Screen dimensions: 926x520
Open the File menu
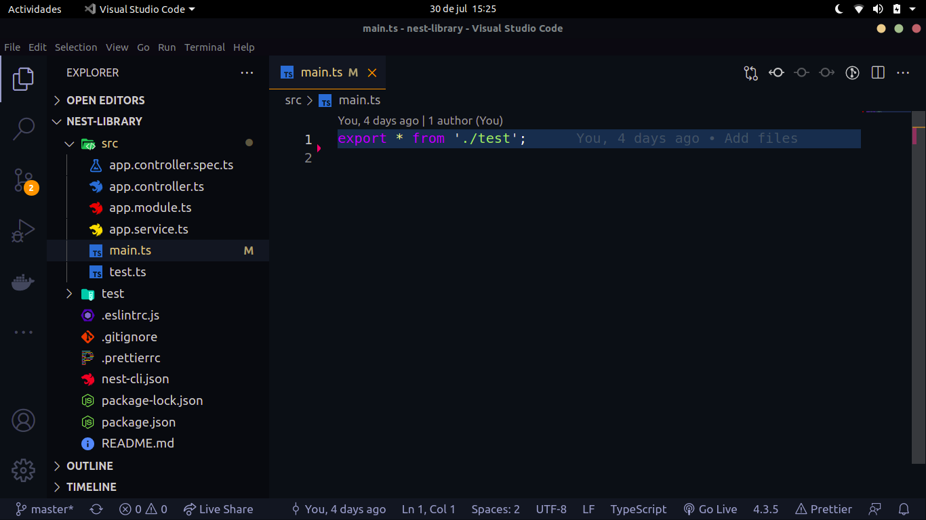coord(12,47)
